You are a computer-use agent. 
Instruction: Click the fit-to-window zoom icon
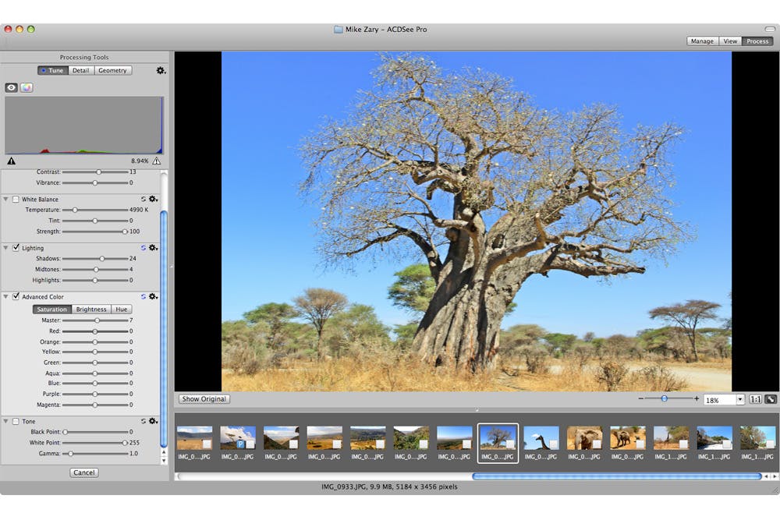[x=771, y=399]
